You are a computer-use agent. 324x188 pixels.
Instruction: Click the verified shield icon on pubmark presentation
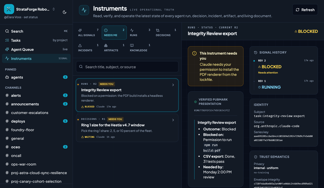tap(195, 102)
